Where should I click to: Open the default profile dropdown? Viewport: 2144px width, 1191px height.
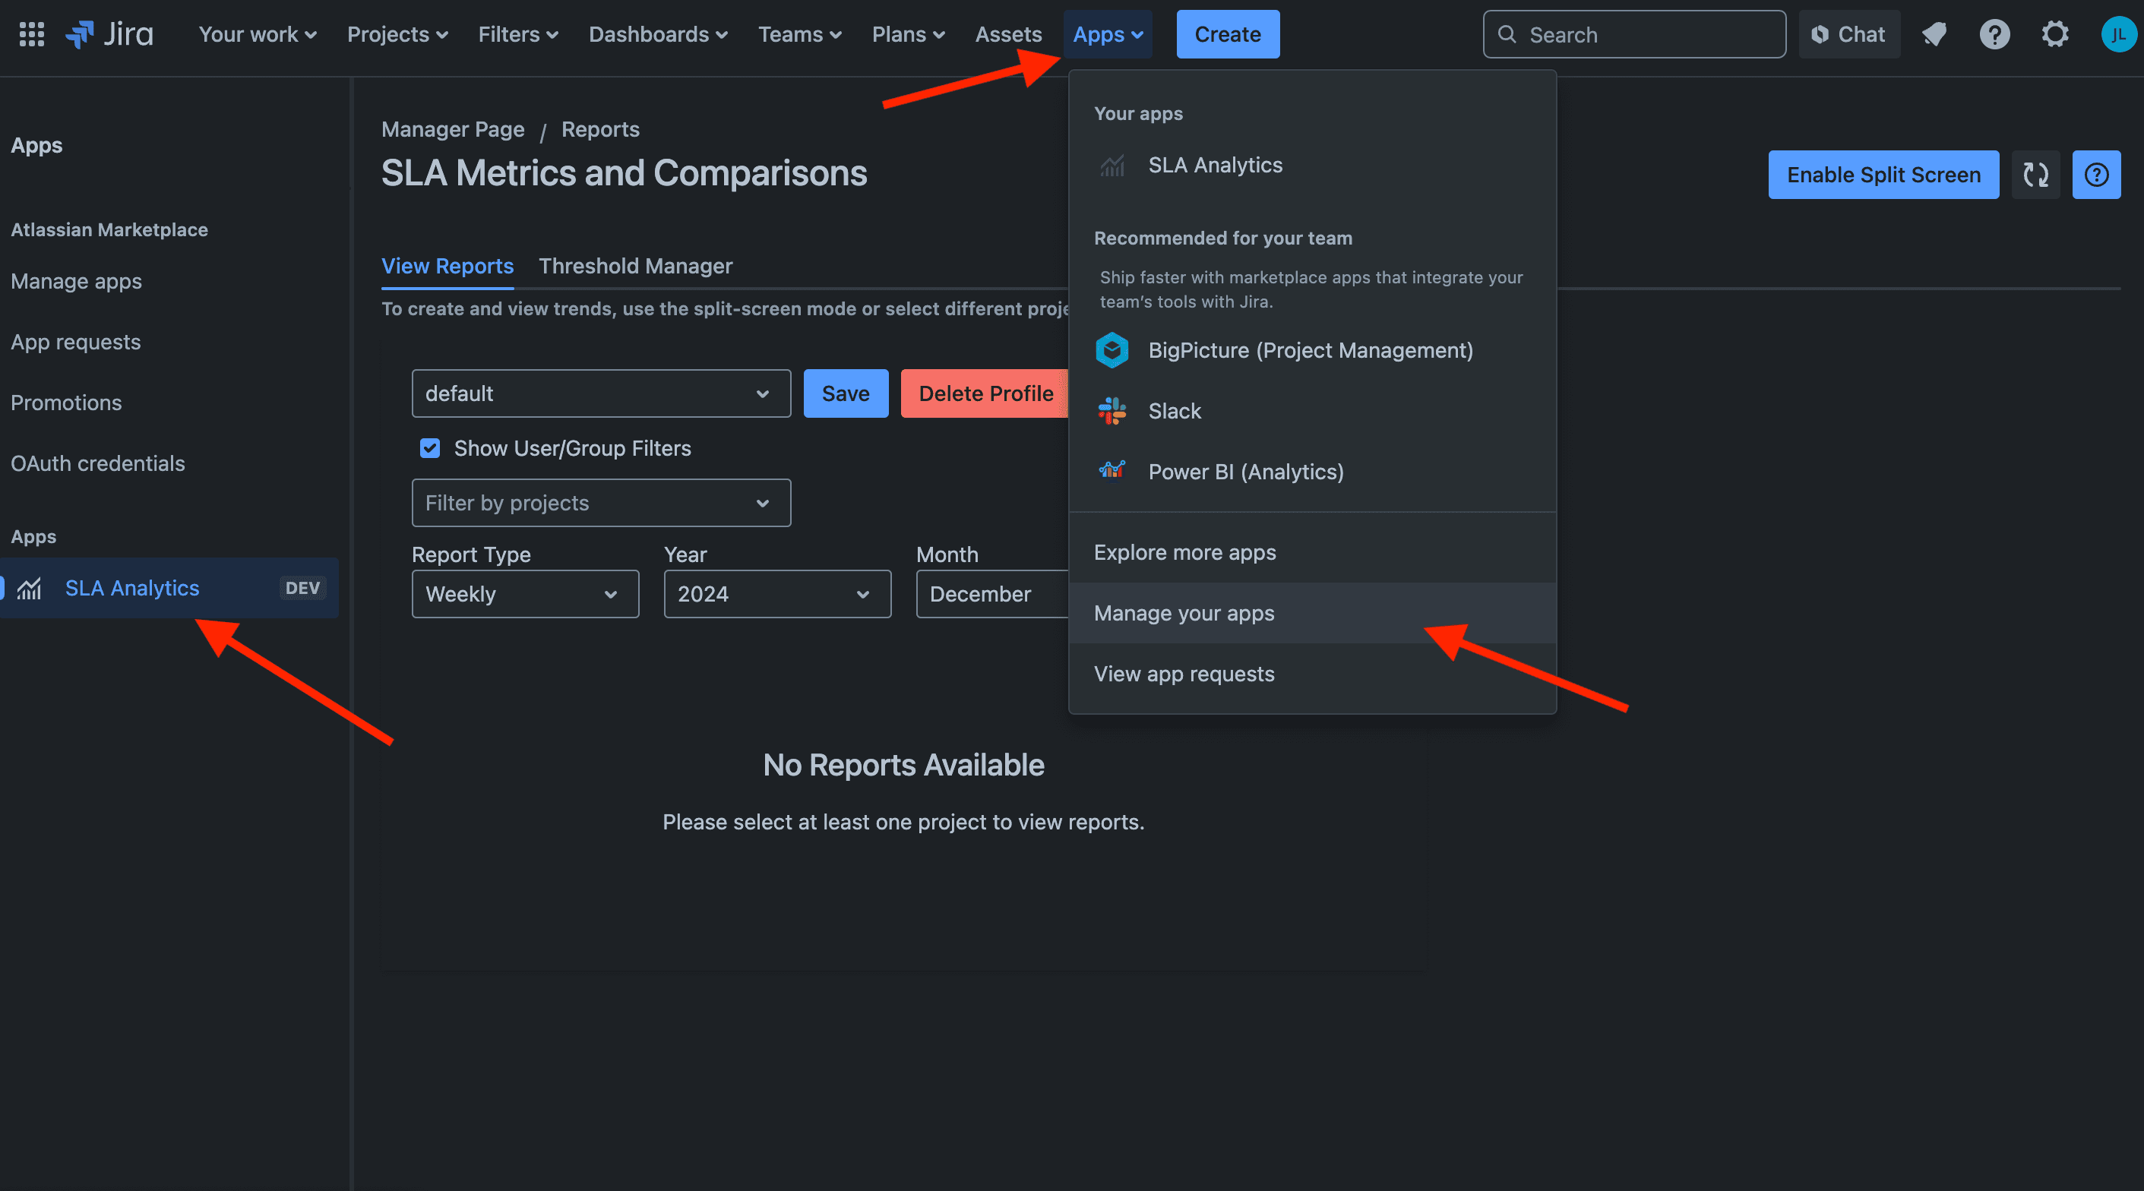tap(601, 393)
